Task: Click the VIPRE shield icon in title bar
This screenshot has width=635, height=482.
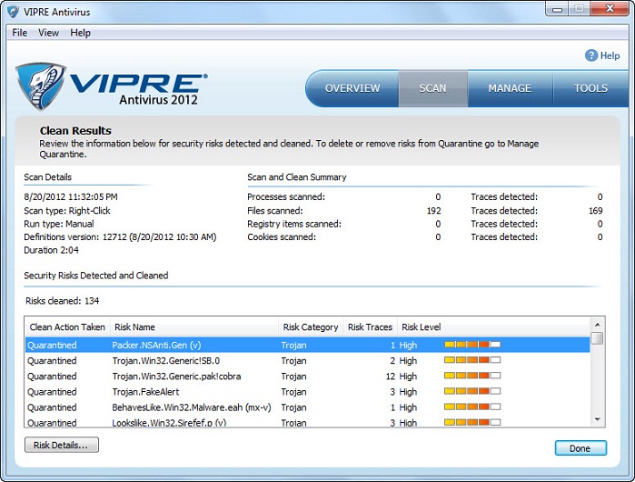Action: pos(14,11)
